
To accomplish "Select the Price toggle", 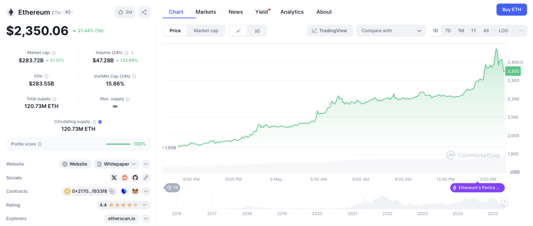I will [175, 31].
